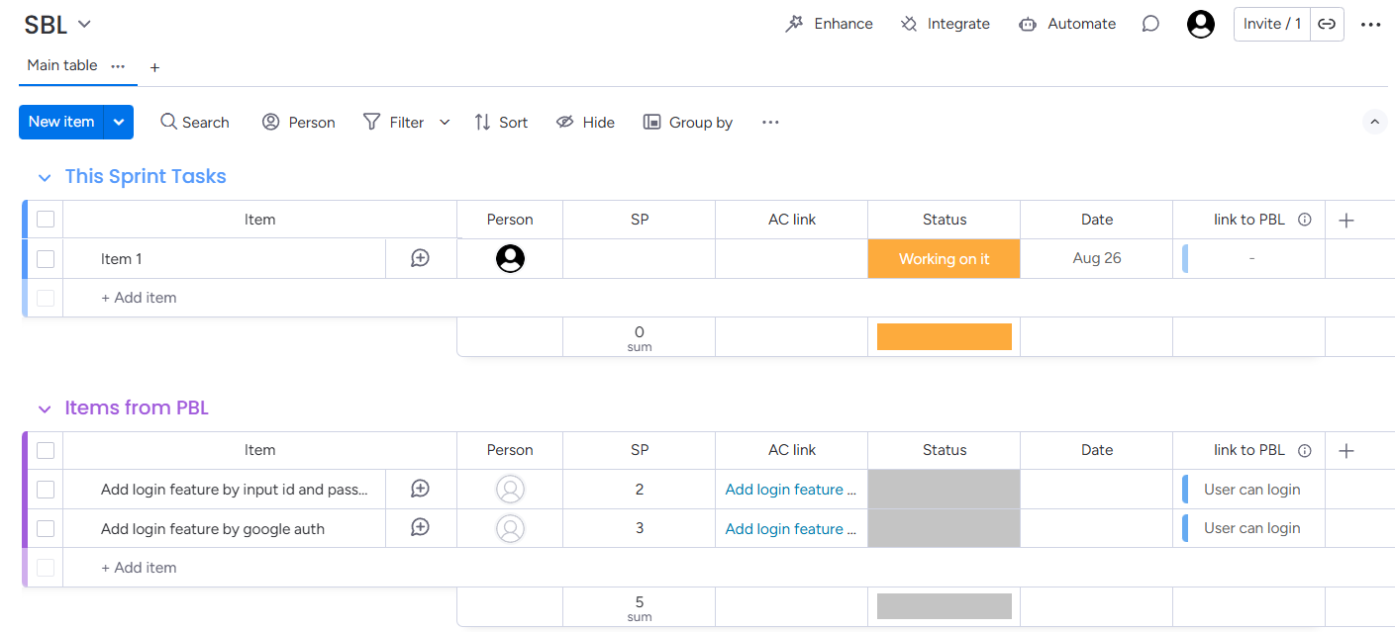
Task: Collapse the board header with up chevron
Action: (1374, 122)
